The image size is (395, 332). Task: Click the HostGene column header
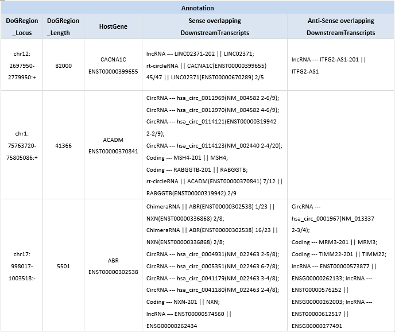coord(113,27)
